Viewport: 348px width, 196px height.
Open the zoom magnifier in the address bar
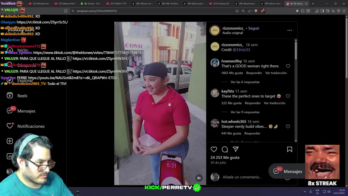tap(243, 11)
